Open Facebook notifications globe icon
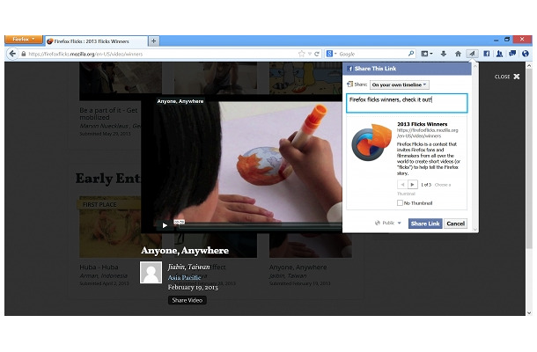 coord(526,54)
